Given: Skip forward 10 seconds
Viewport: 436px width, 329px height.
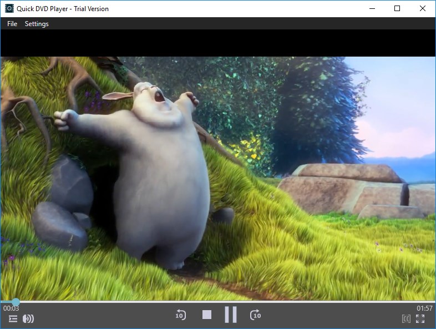Looking at the screenshot, I should pos(256,315).
